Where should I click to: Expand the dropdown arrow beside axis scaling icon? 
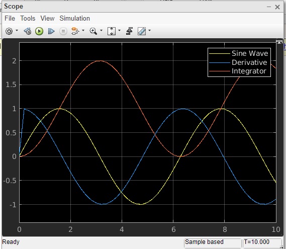click(120, 30)
